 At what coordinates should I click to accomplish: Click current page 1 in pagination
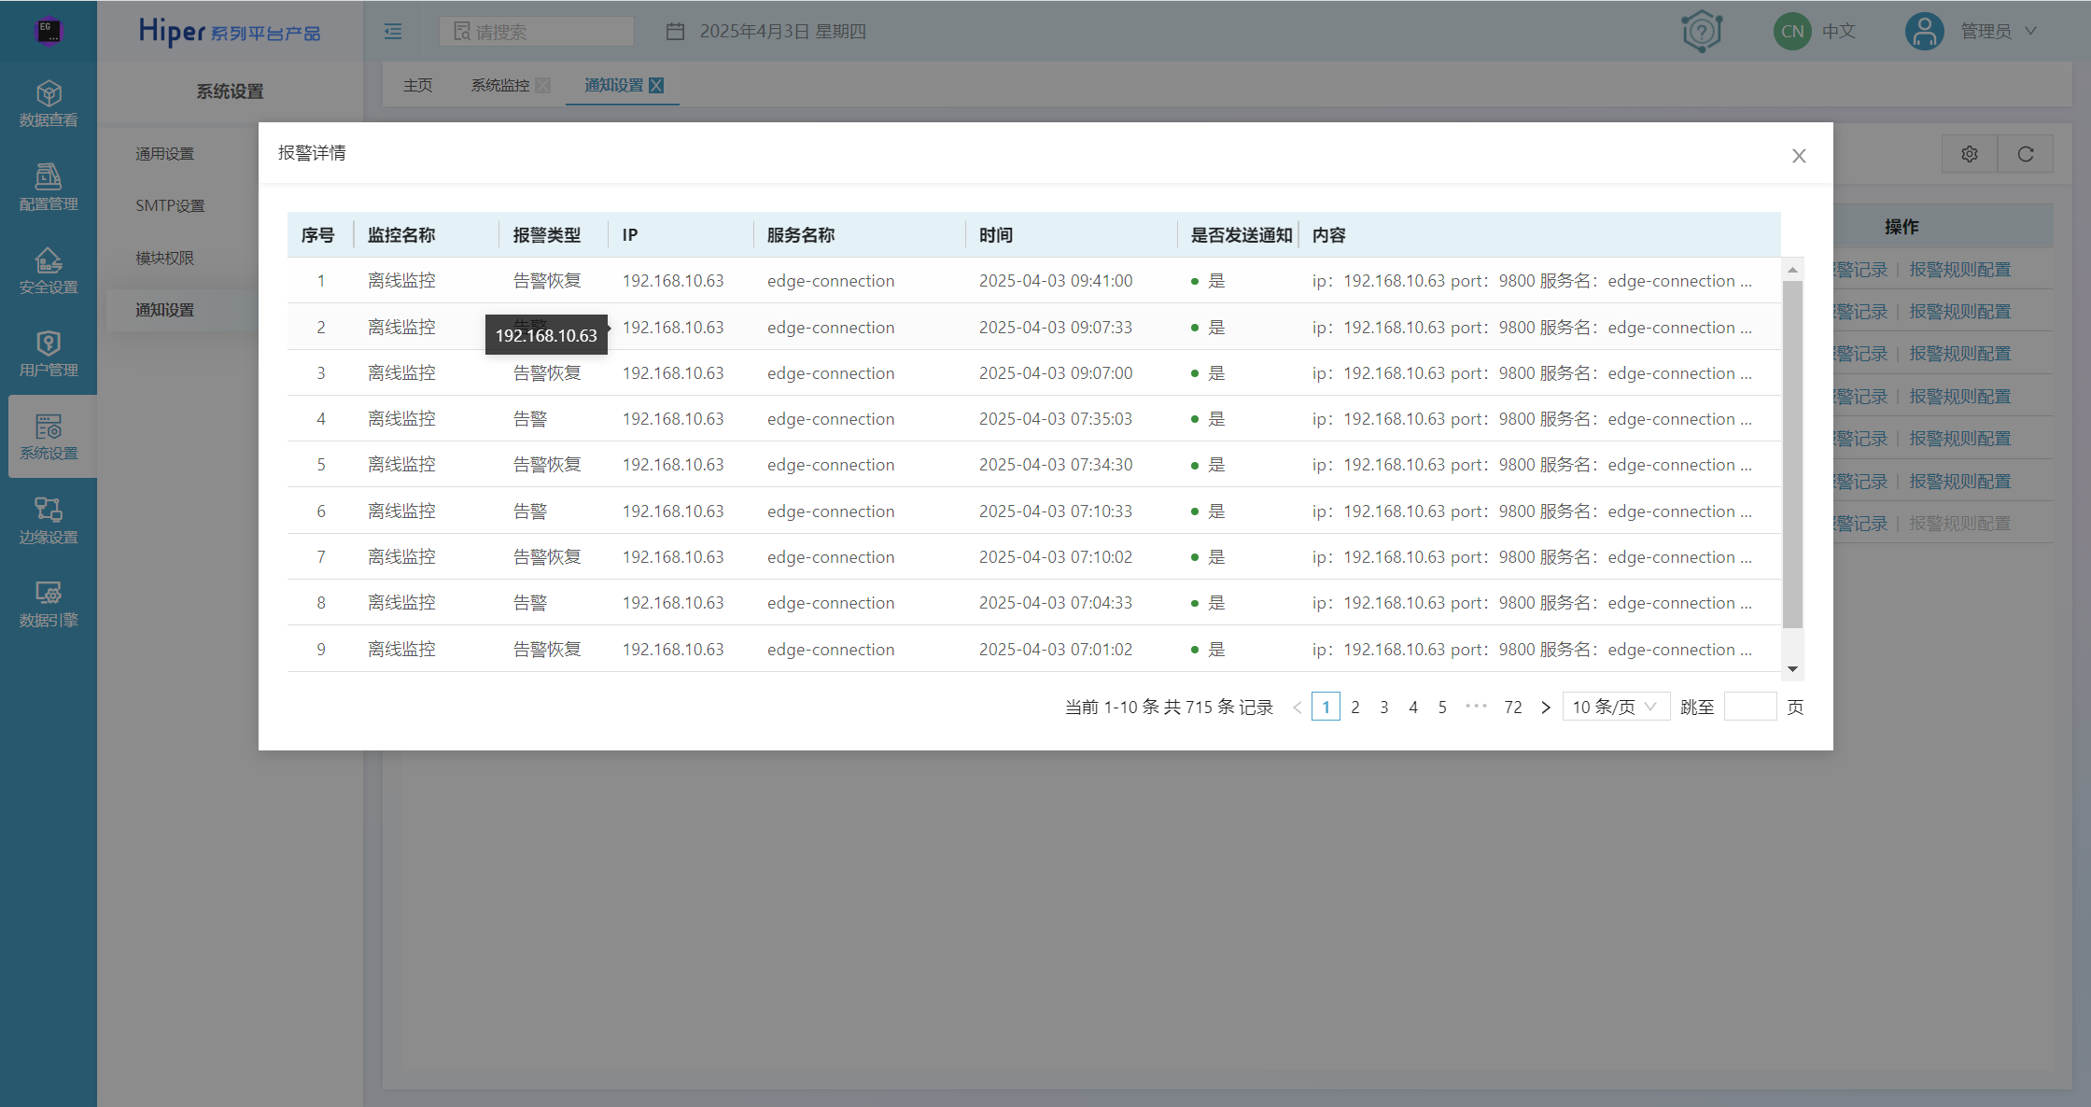pyautogui.click(x=1326, y=708)
